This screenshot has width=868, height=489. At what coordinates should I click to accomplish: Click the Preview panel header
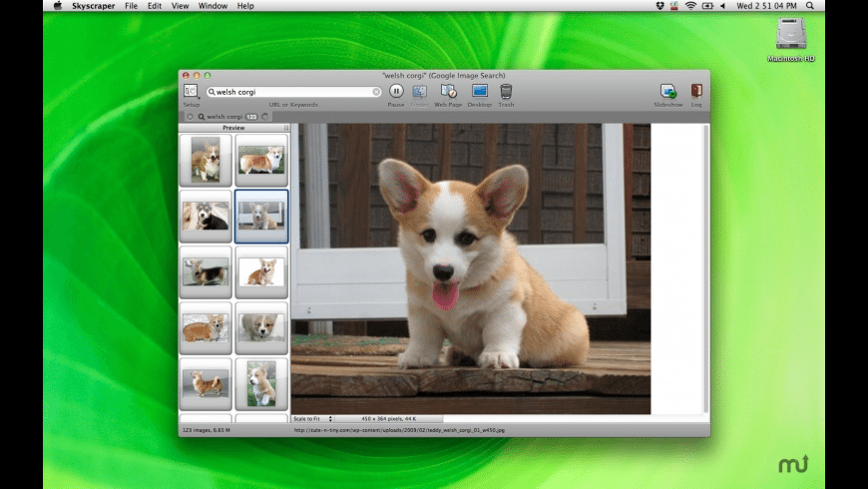233,128
